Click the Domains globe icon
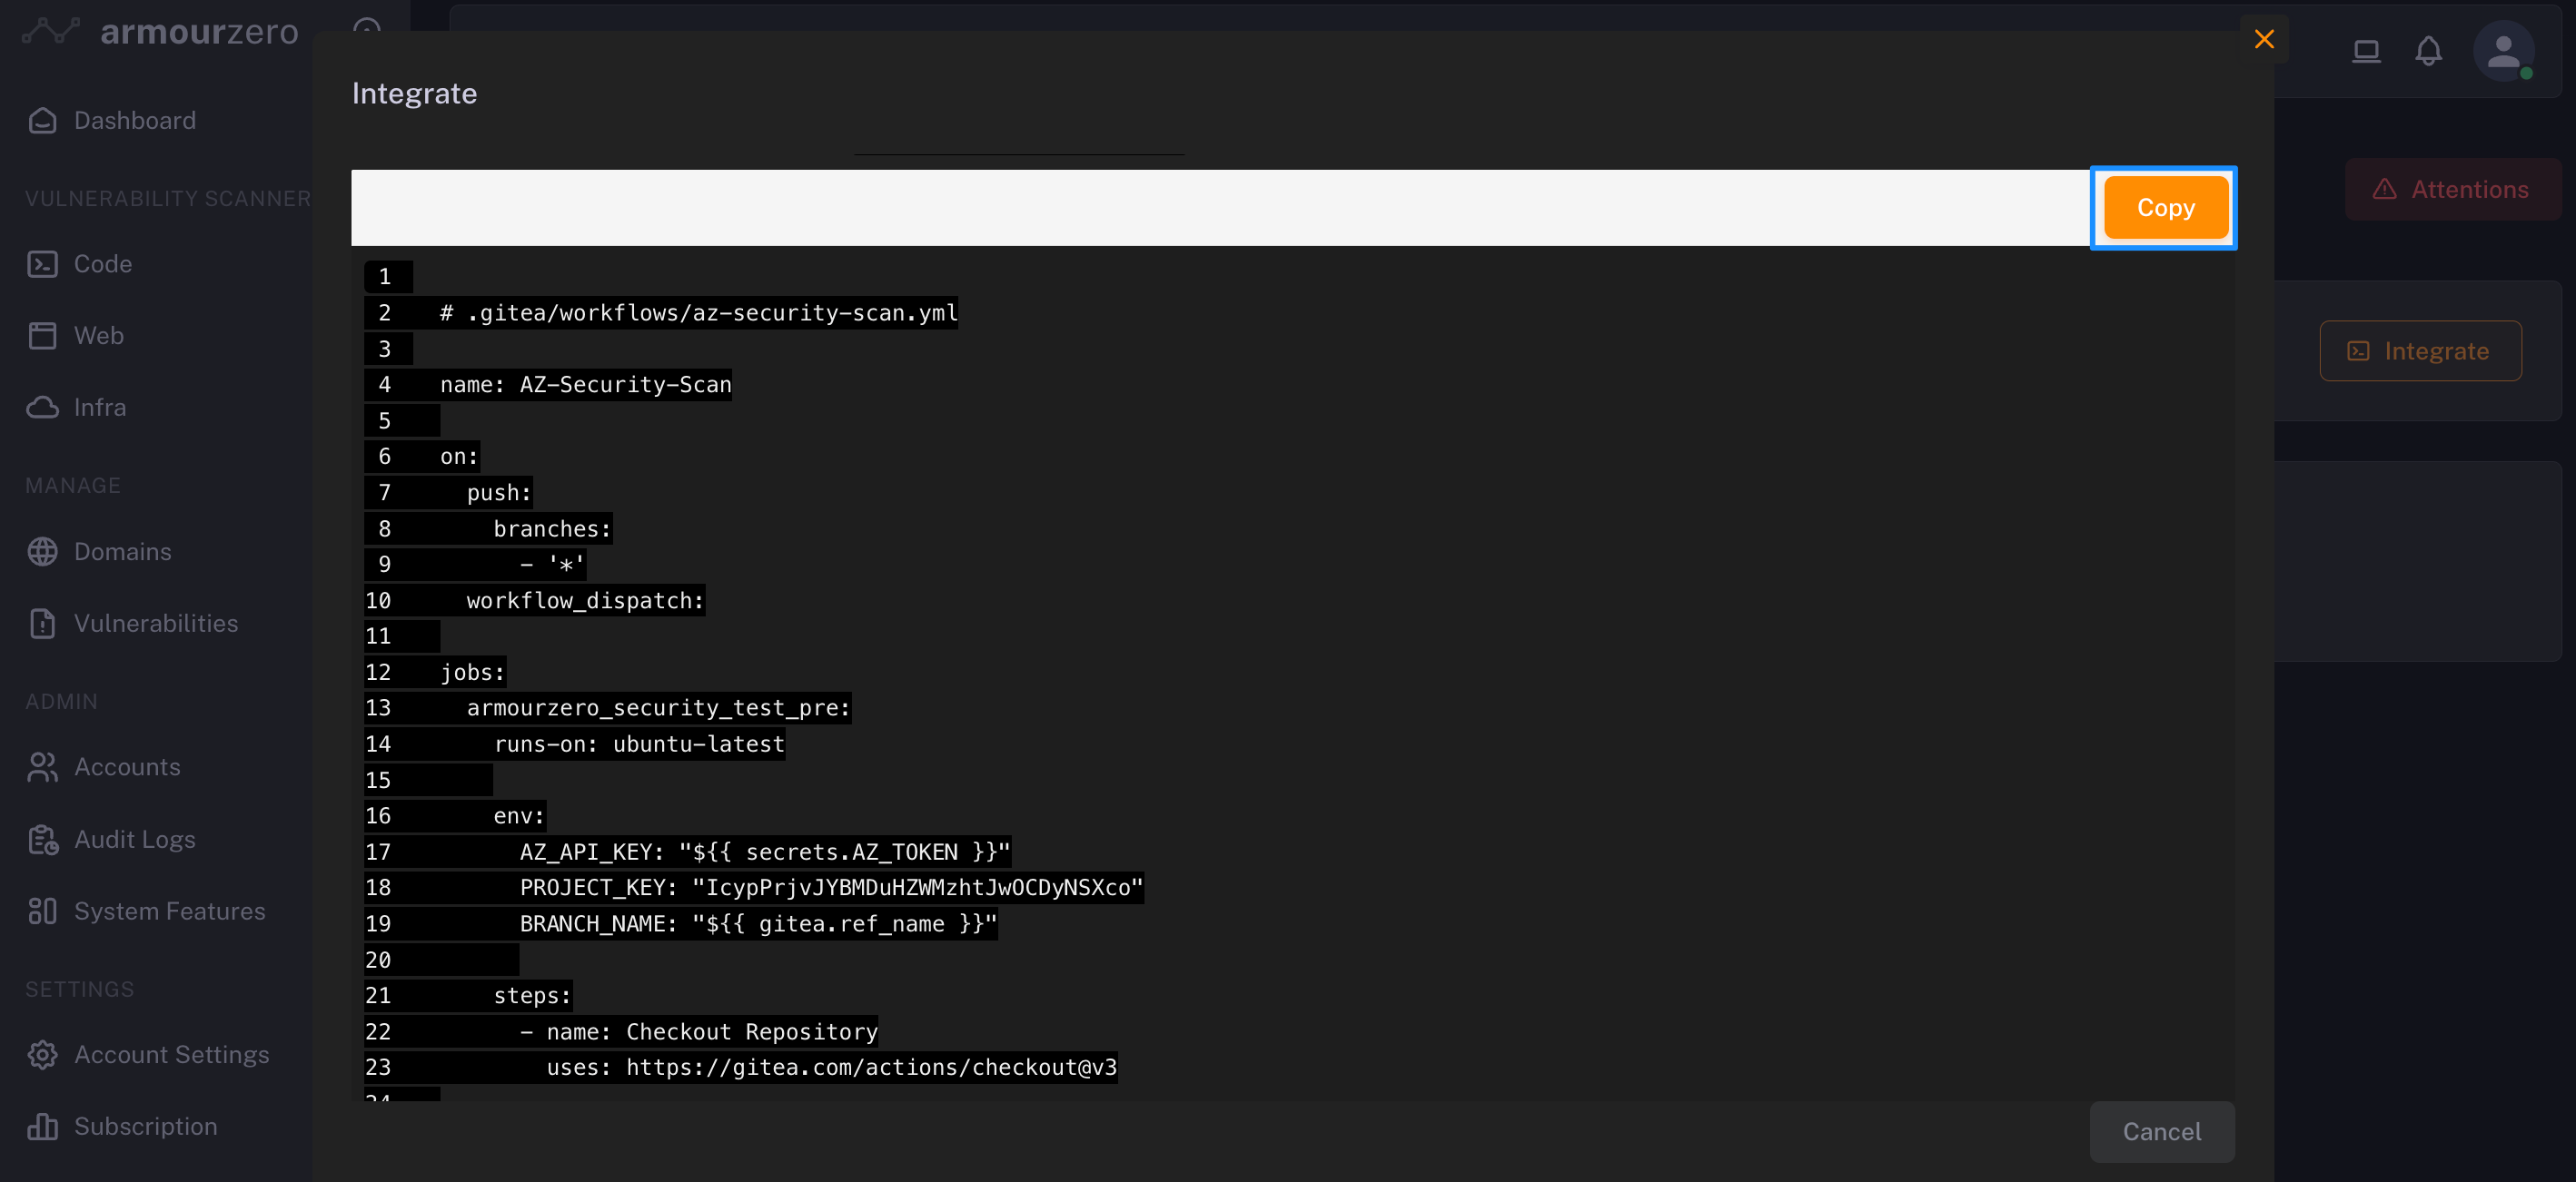Viewport: 2576px width, 1182px height. pos(42,552)
